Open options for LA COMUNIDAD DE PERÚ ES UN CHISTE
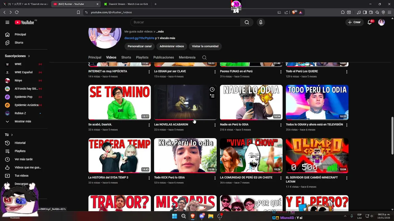 (x=281, y=178)
